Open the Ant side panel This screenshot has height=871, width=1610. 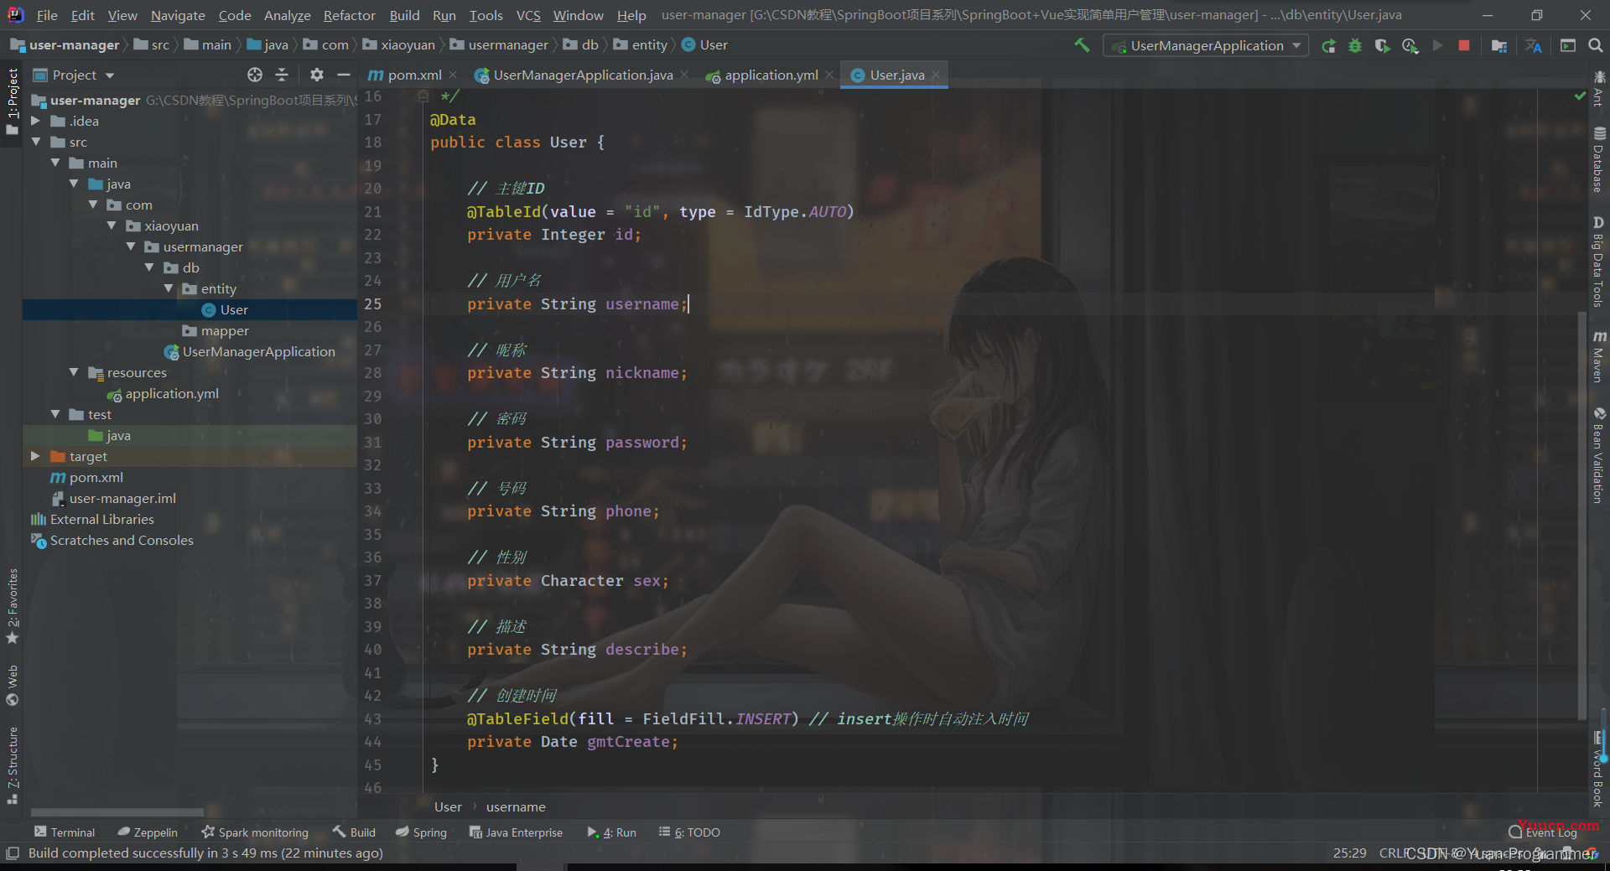pos(1599,89)
